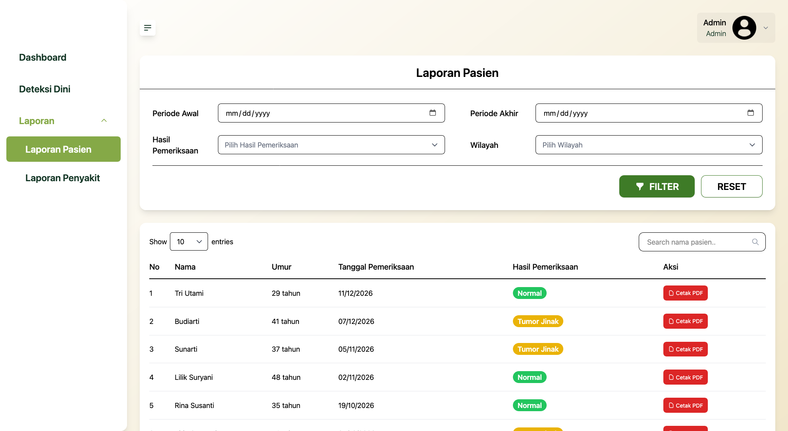Screen dimensions: 788x431
Task: Click Normal badge in Tri Utami row
Action: click(x=530, y=293)
